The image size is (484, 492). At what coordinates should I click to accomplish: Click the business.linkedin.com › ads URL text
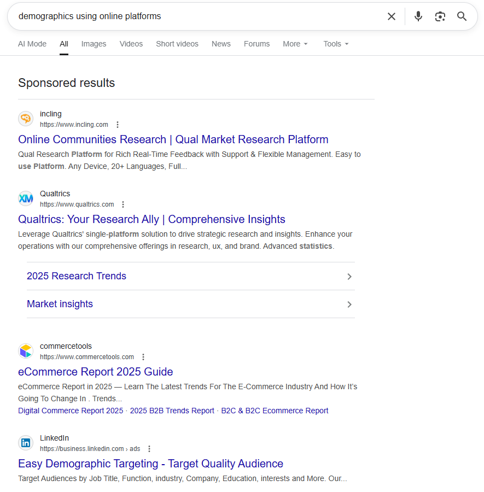coord(90,449)
